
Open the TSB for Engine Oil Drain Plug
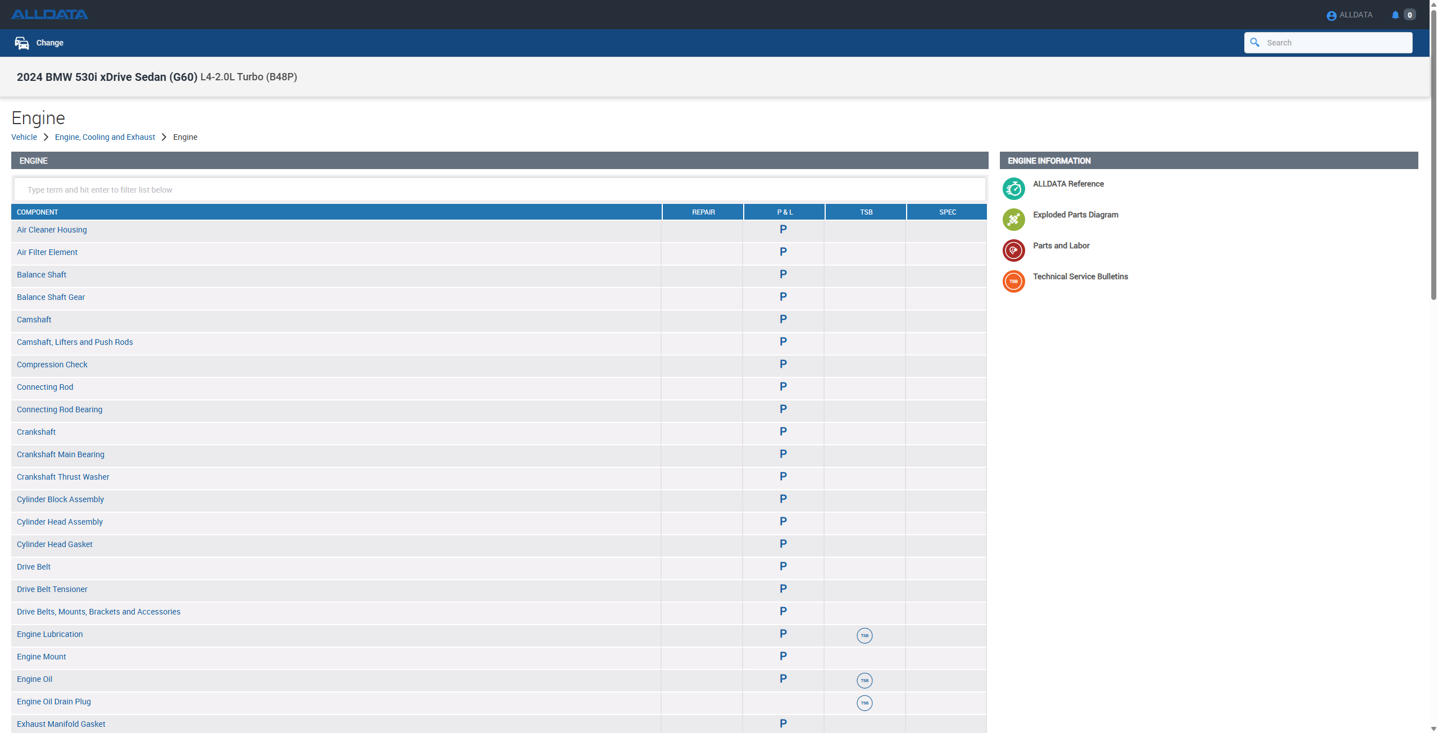pos(864,703)
